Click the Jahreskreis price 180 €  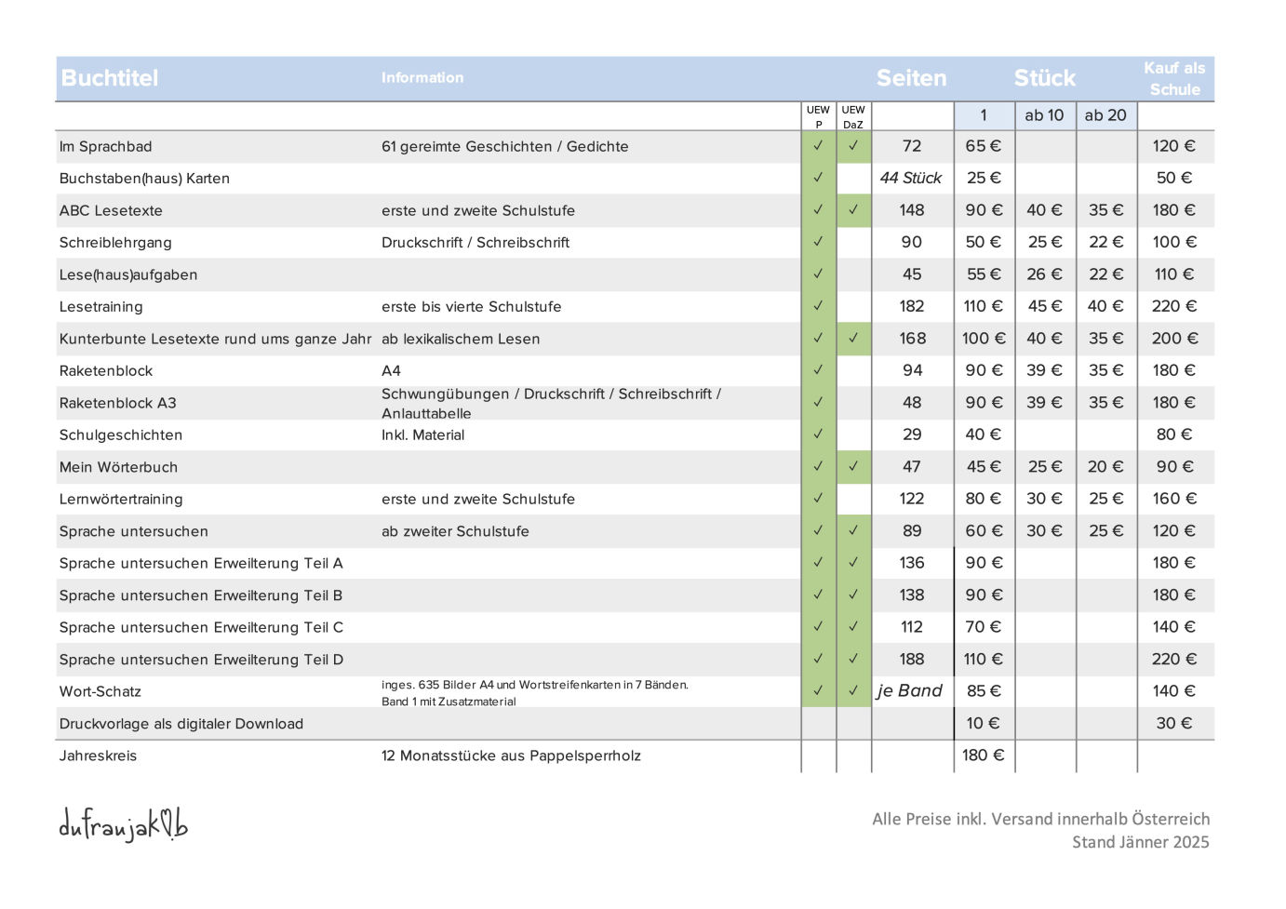click(x=984, y=755)
